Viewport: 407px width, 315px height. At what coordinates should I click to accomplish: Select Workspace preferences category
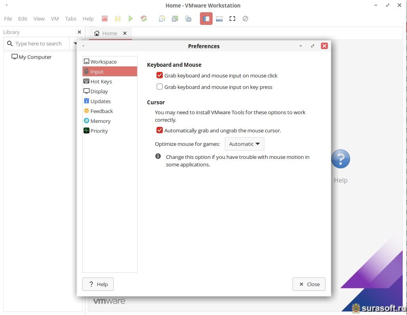110,62
